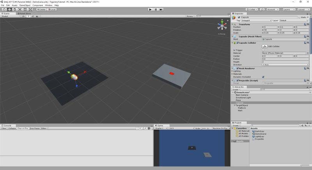This screenshot has width=312, height=170.
Task: Open the Collab dropdown
Action: pos(252,9)
